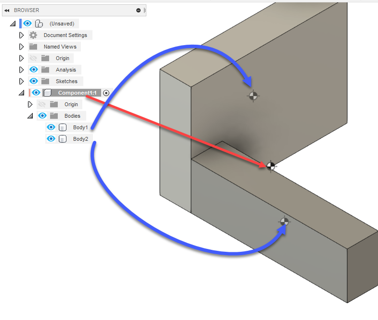Screen dimensions: 378x320
Task: Click the Component1:1 cube icon
Action: coord(48,93)
